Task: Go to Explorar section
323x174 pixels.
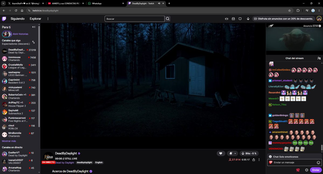Action: pos(36,19)
